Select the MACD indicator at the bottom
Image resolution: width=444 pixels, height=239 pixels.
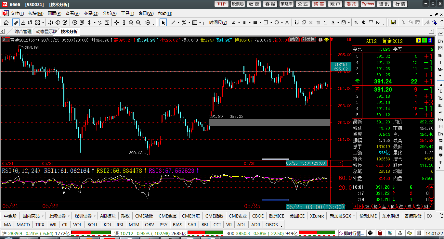click(x=23, y=225)
